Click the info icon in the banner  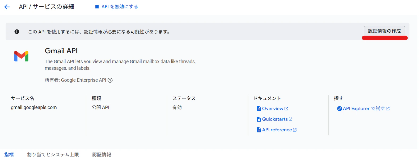17,32
